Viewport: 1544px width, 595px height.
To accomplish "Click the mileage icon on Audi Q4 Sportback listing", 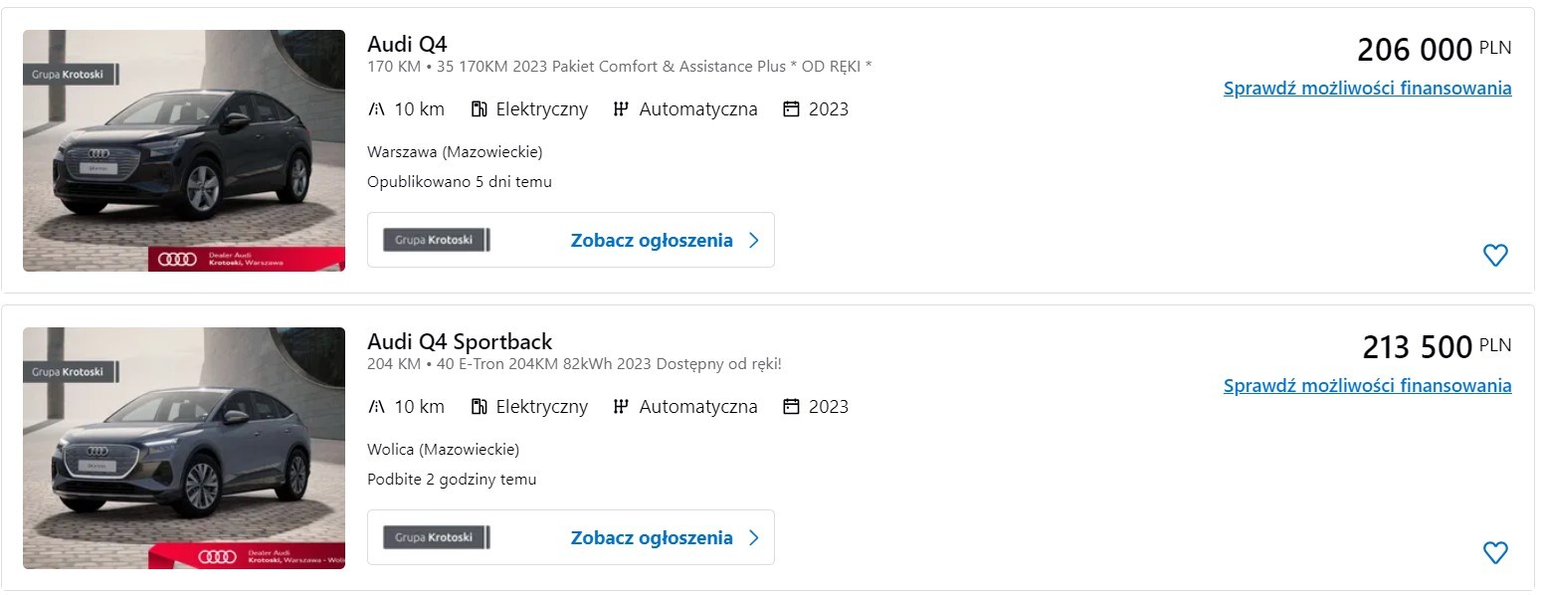I will pos(380,406).
